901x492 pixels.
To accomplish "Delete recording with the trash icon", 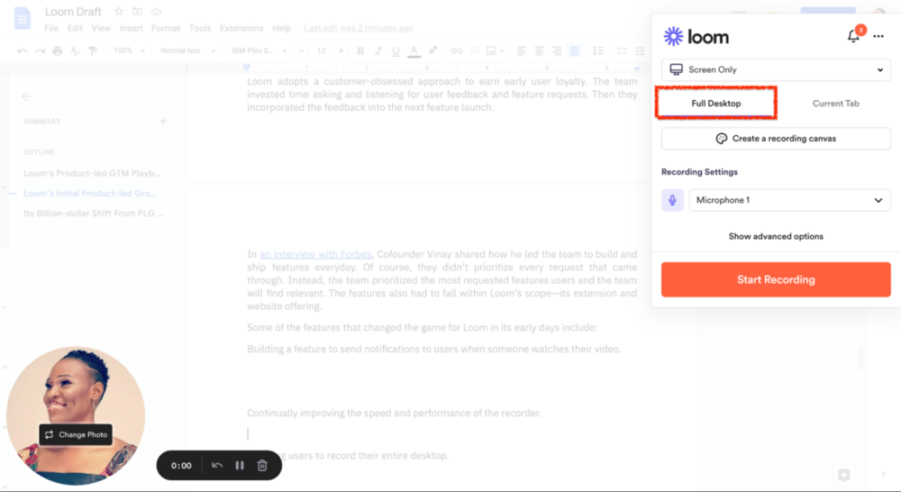I will click(x=262, y=466).
